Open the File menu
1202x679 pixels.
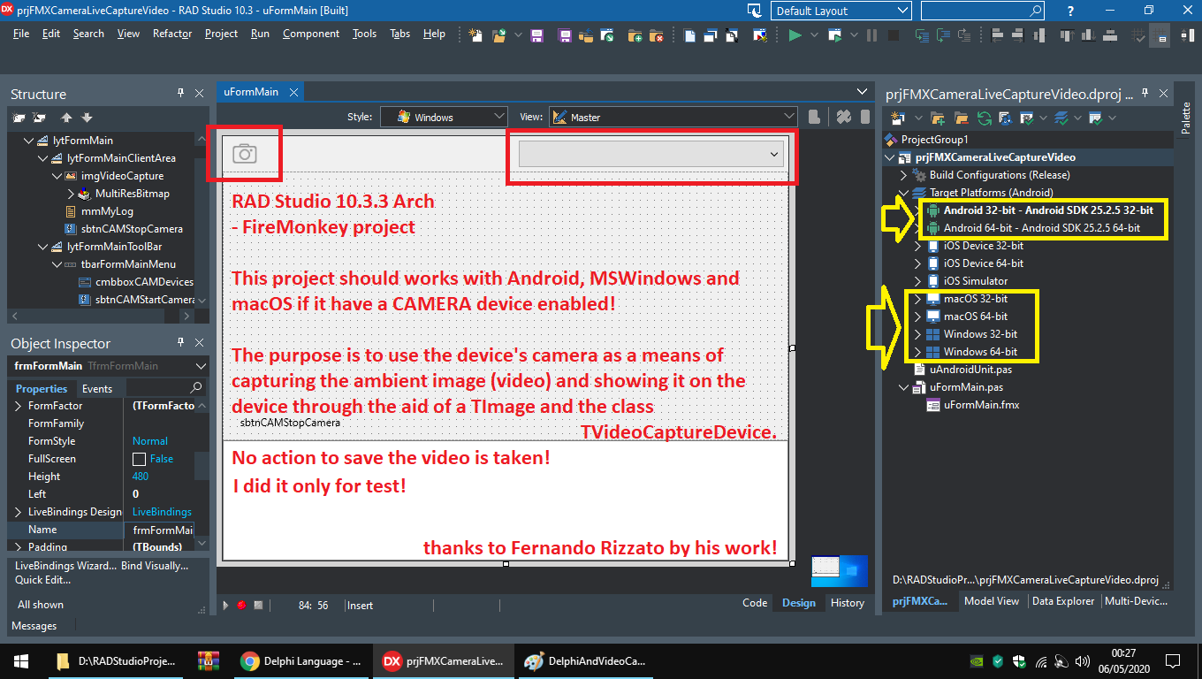[x=21, y=34]
